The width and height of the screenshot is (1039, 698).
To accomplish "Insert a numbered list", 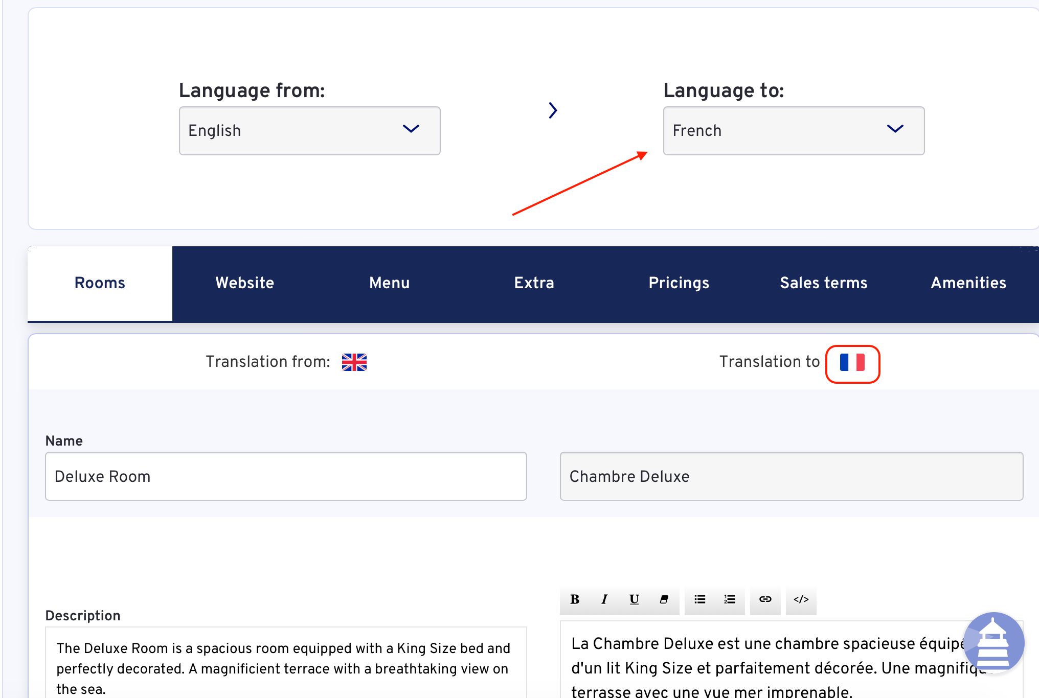I will 729,599.
